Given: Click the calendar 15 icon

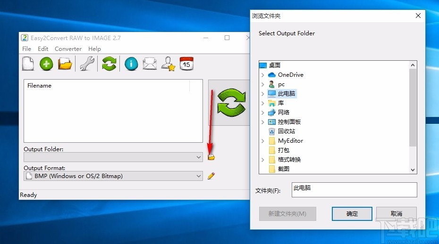Looking at the screenshot, I should pyautogui.click(x=186, y=64).
